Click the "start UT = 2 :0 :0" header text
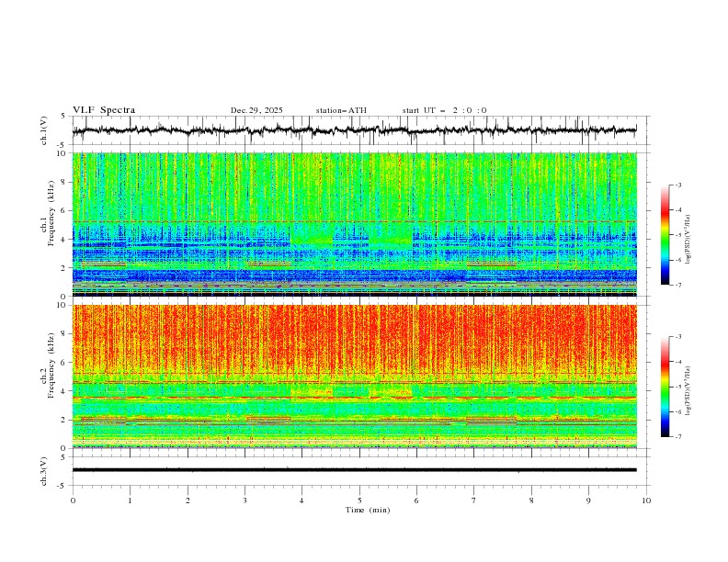 coord(444,110)
